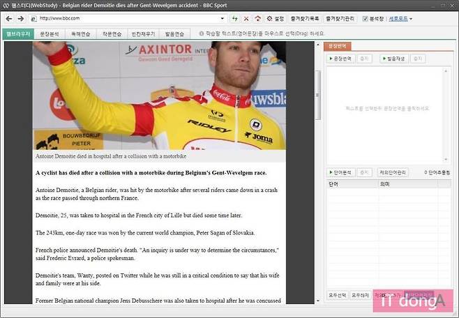Screen dimensions: 459x318
Task: Open 즐겨찾기관리 favorites management
Action: click(x=340, y=19)
